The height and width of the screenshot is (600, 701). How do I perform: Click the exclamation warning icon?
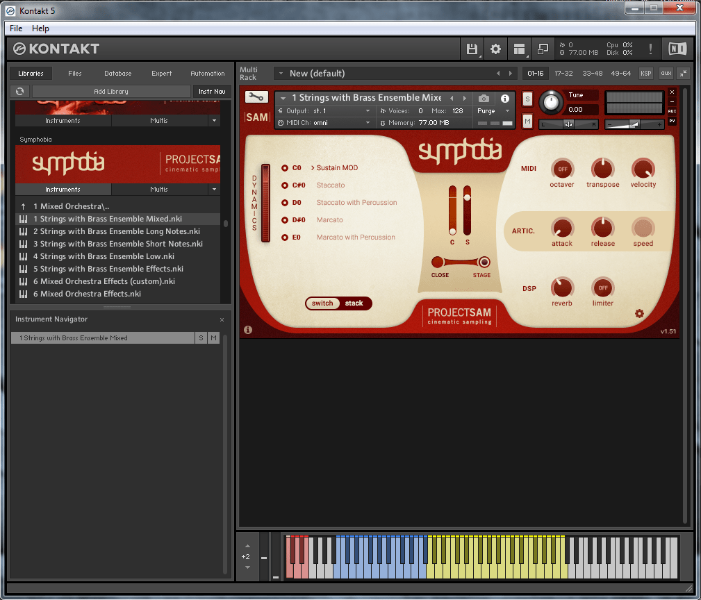650,49
